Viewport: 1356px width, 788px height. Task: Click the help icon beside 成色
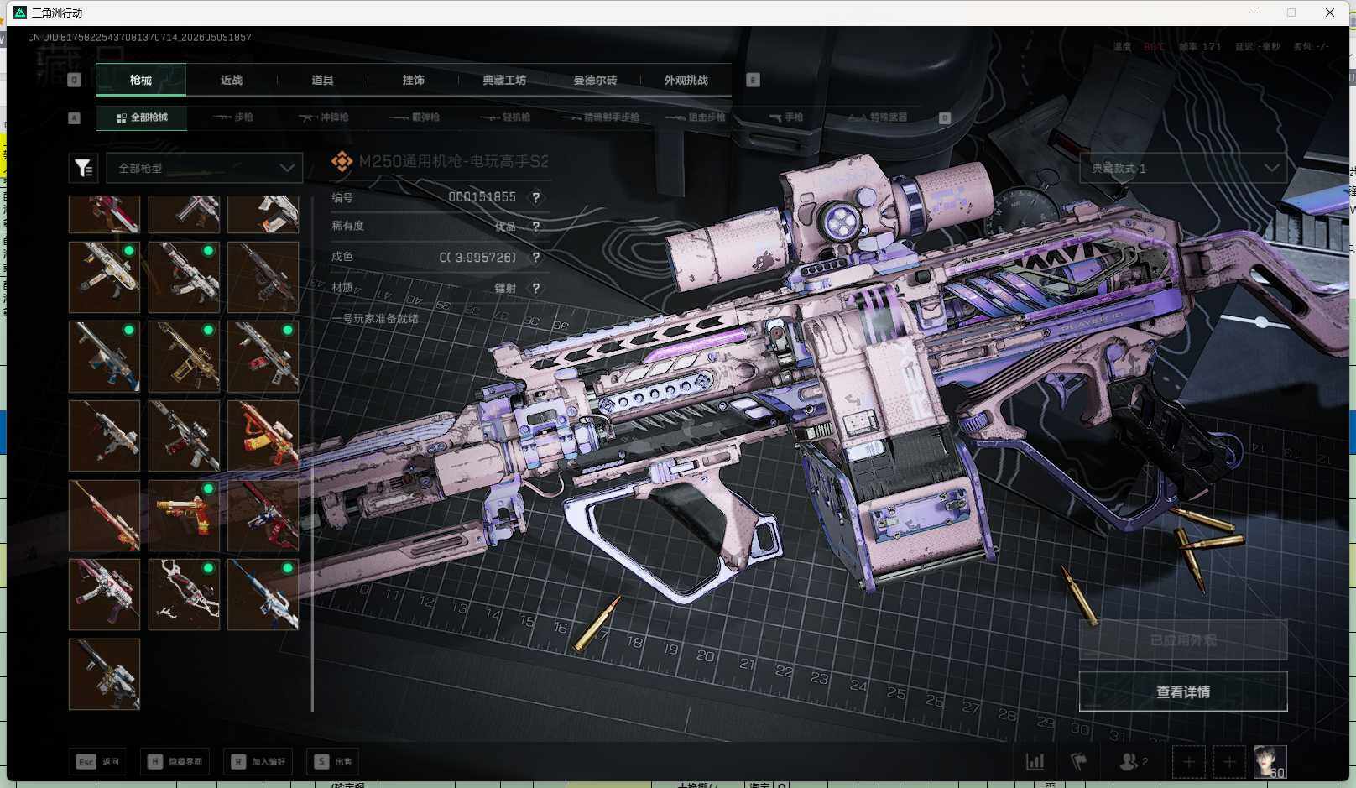[x=535, y=258]
